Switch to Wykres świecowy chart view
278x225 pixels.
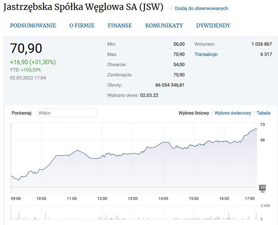click(233, 113)
